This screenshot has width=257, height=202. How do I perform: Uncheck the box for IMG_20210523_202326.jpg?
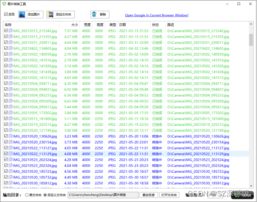tap(6, 165)
